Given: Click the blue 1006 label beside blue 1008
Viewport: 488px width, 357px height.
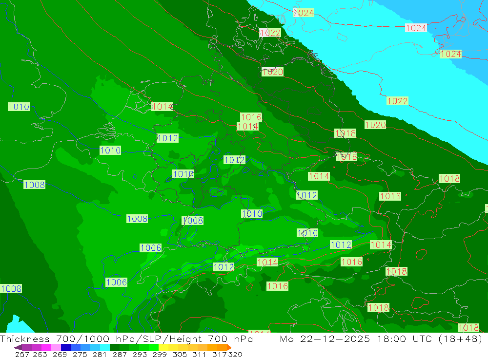Looking at the screenshot, I should 151,247.
